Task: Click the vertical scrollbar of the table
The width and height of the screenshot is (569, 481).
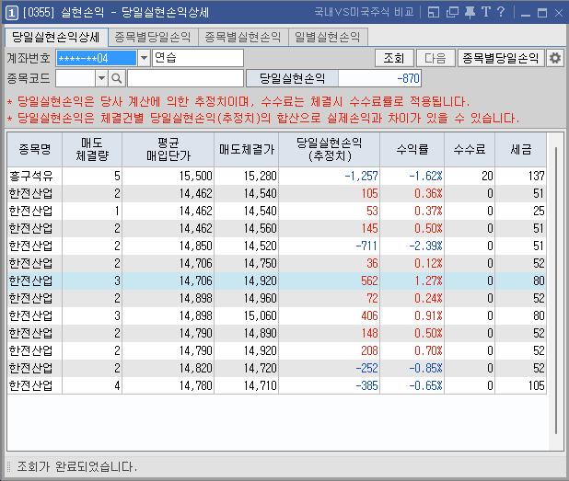Action: click(555, 290)
